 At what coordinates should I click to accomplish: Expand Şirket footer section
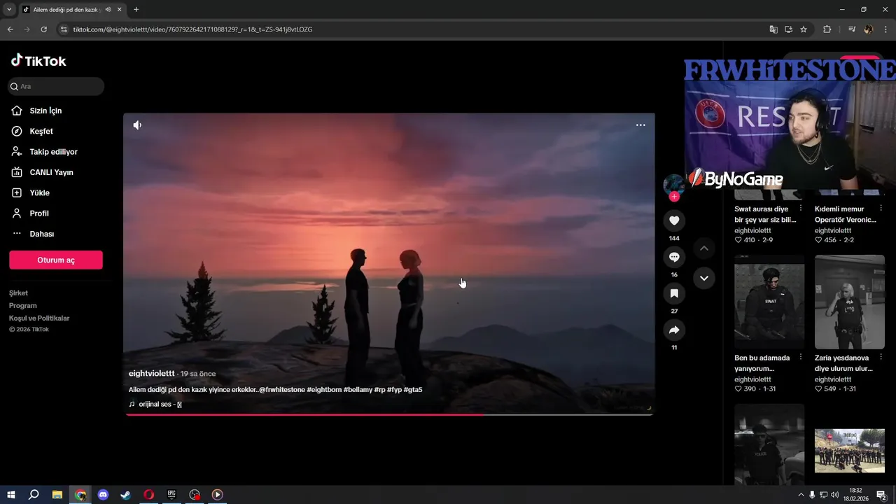tap(19, 293)
